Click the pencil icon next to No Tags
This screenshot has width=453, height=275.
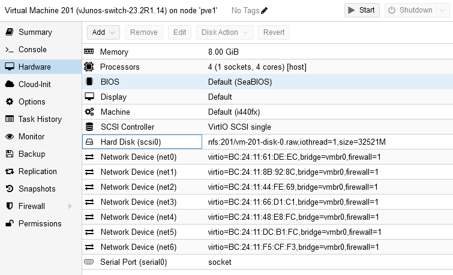tap(264, 11)
